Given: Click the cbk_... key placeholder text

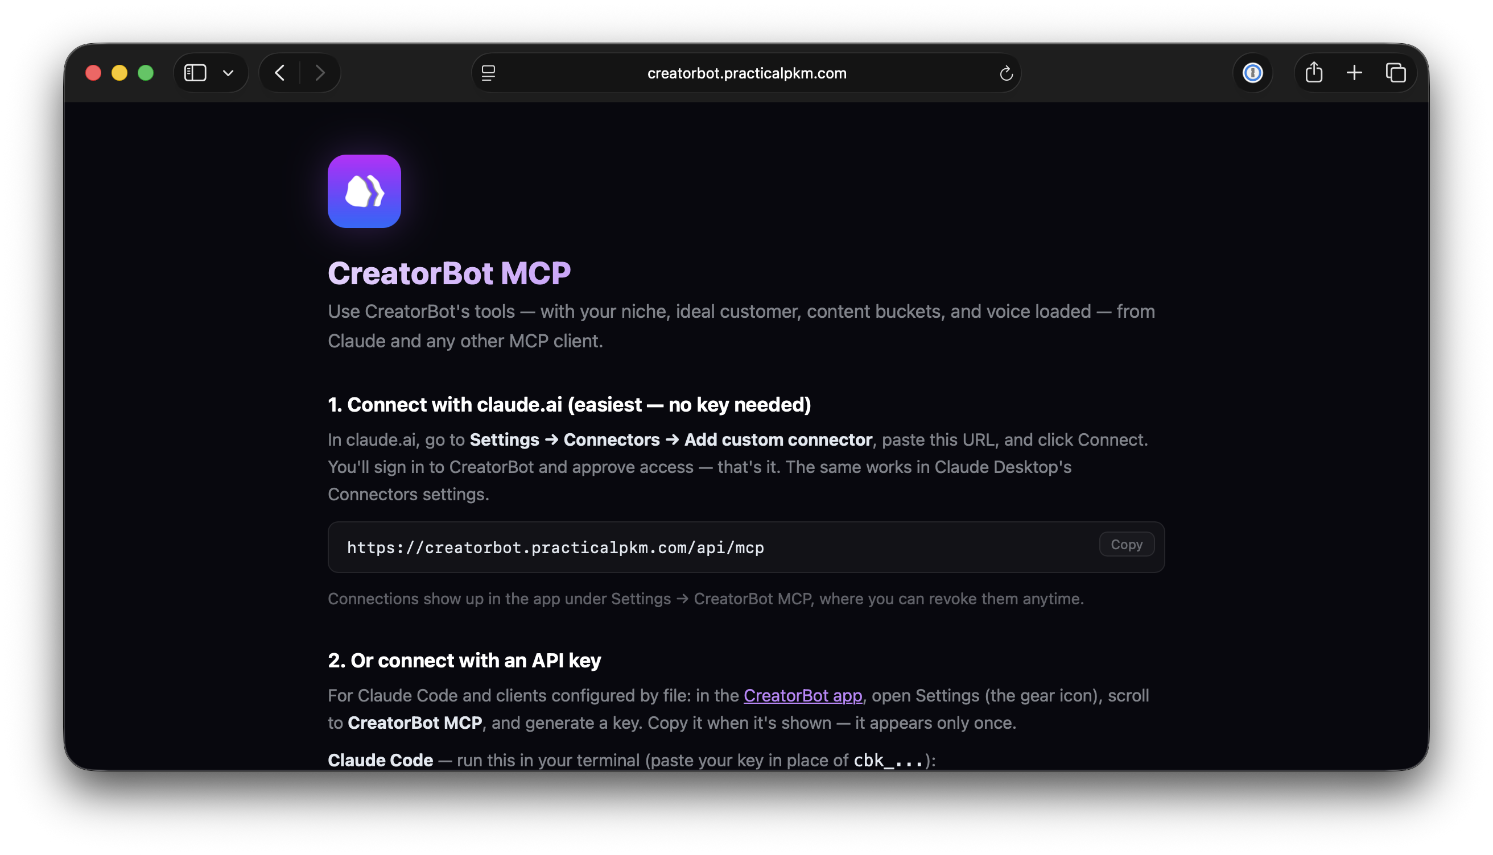Looking at the screenshot, I should tap(888, 760).
